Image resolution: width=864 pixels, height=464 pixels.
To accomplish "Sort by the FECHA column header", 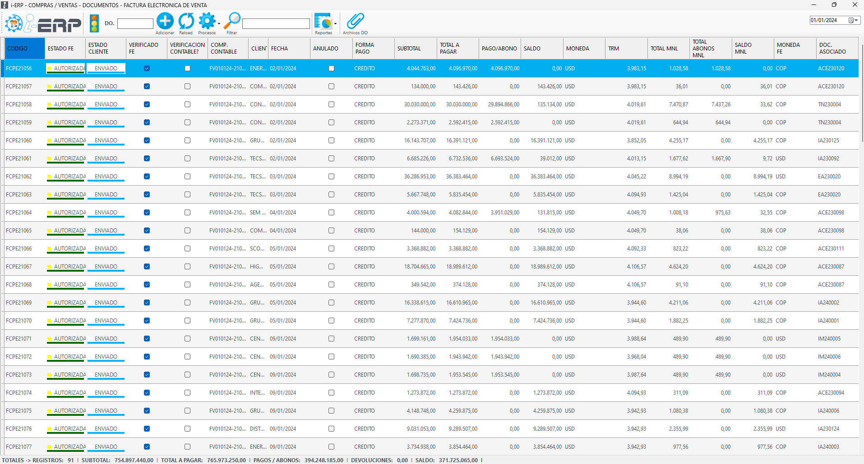I will tap(279, 49).
